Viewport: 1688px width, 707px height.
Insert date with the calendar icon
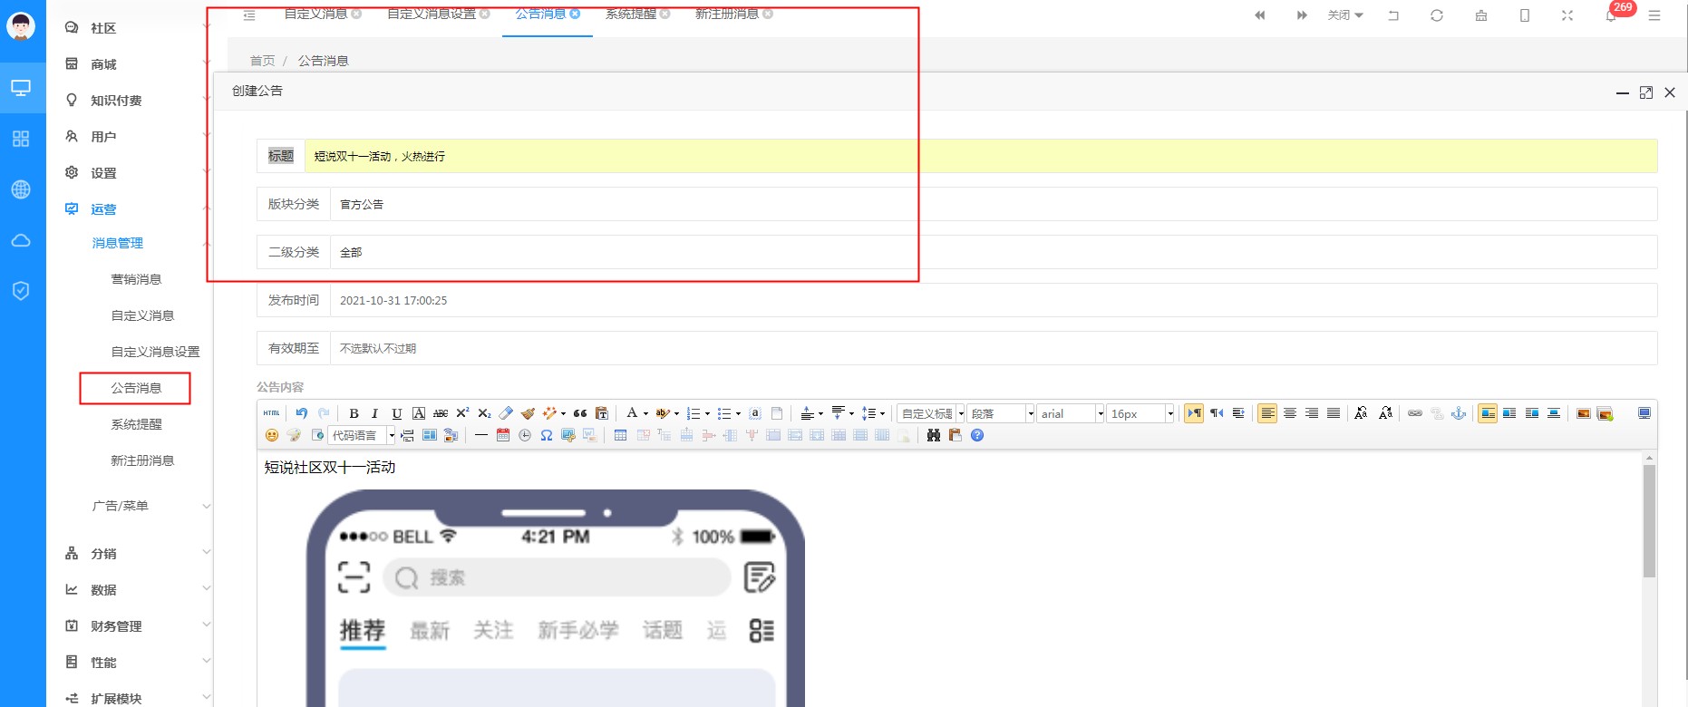click(x=503, y=435)
